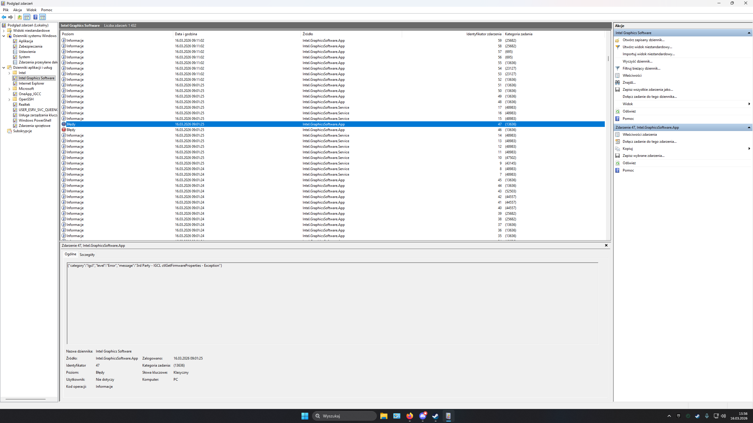The width and height of the screenshot is (753, 423).
Task: Click the binoculars Znajdź icon
Action: click(x=617, y=83)
